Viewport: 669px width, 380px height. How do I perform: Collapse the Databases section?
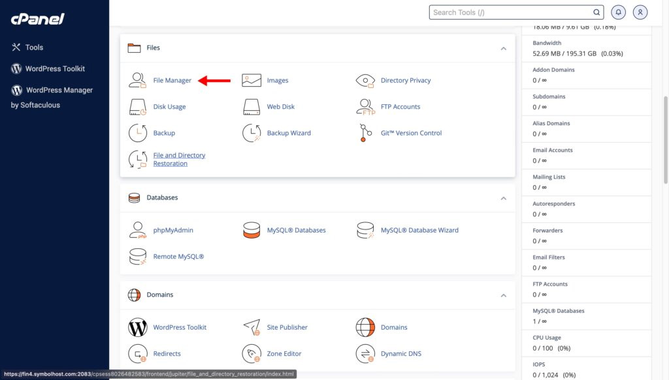coord(504,198)
